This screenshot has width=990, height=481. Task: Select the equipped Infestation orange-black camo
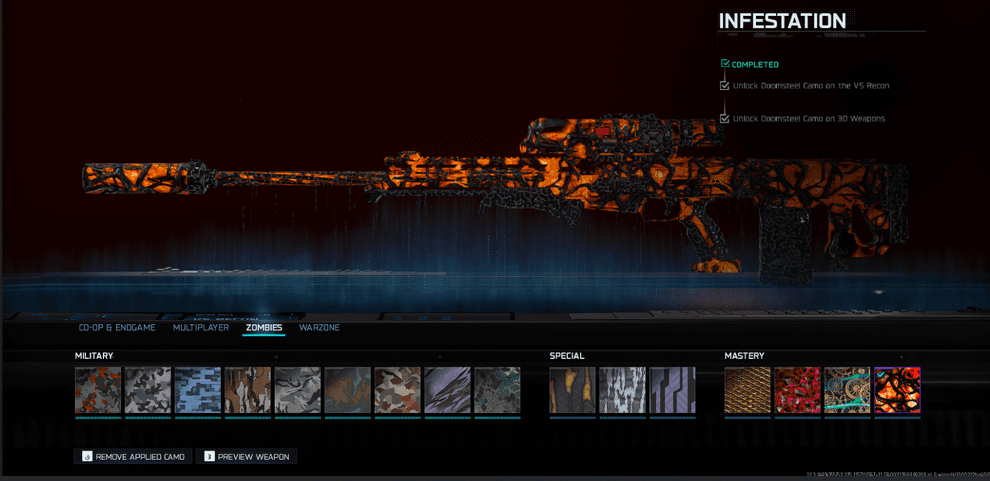[x=898, y=390]
